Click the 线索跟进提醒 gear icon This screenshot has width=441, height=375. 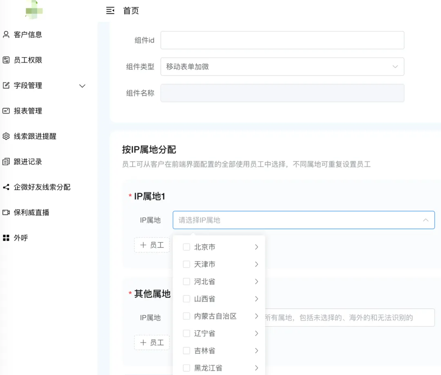[x=6, y=136]
